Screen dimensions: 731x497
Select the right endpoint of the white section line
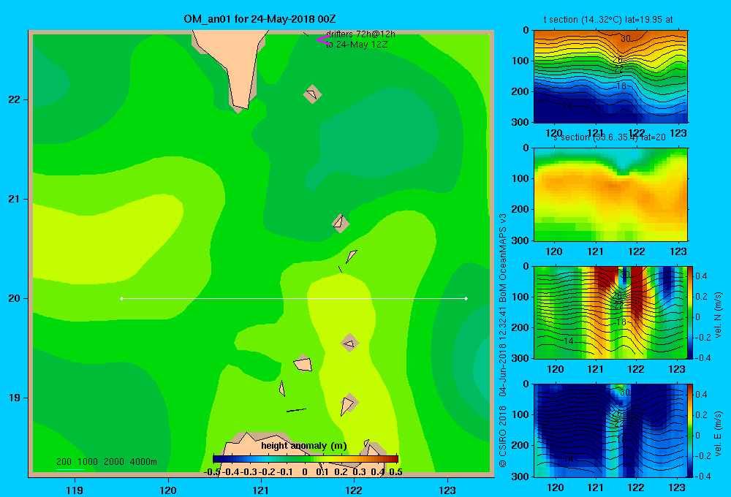click(466, 298)
